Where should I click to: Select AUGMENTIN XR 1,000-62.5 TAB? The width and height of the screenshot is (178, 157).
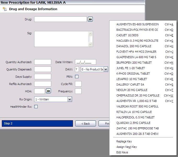[x=143, y=101]
